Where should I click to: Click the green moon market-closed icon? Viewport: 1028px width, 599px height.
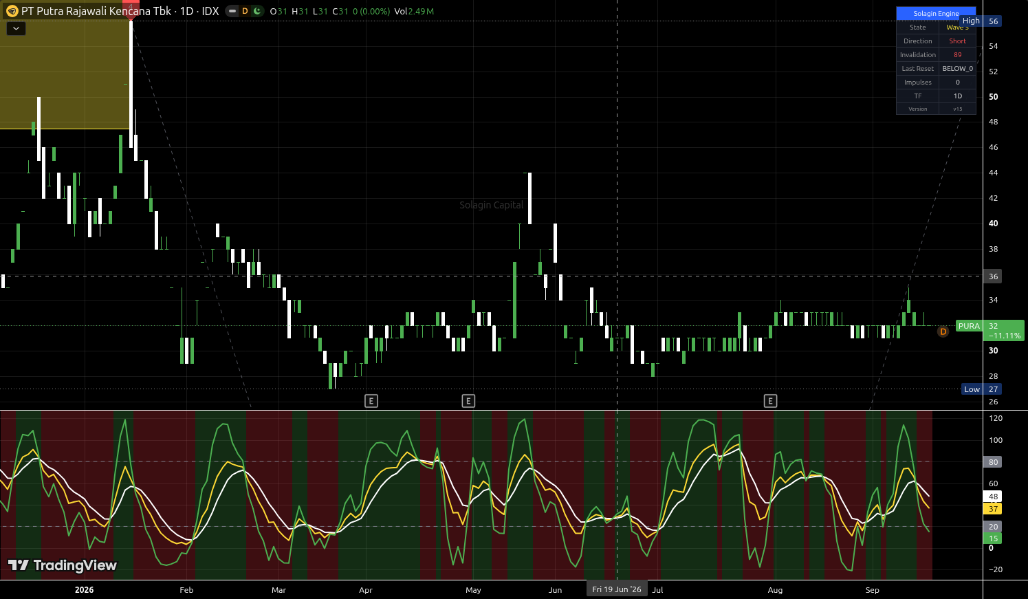pos(257,11)
